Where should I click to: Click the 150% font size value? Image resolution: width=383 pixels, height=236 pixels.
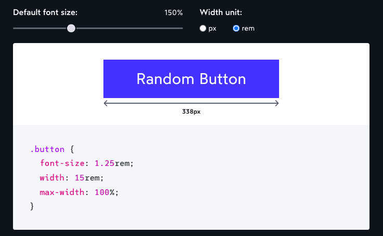(x=174, y=12)
